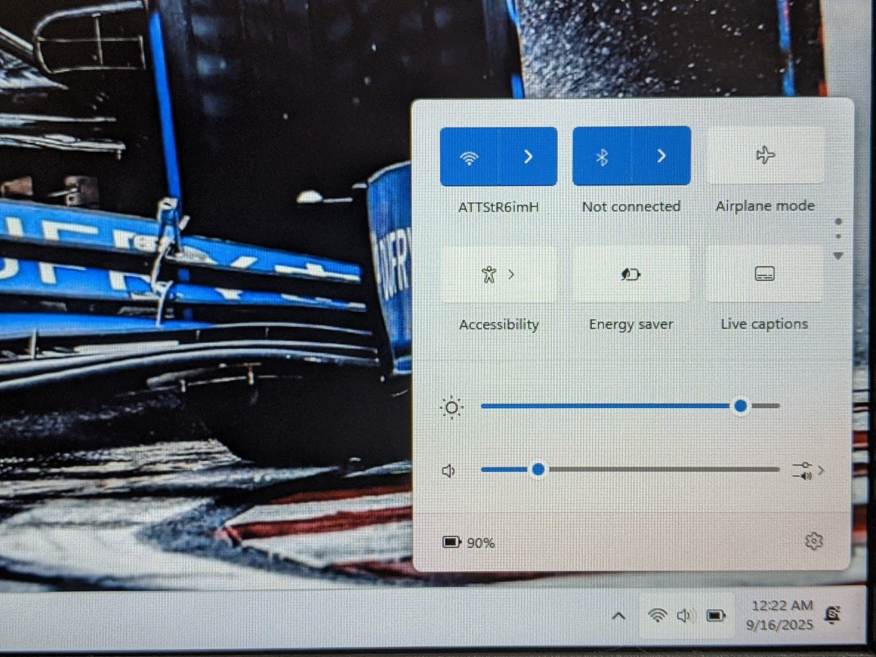Show hidden icons in system tray
The height and width of the screenshot is (657, 876).
point(619,616)
